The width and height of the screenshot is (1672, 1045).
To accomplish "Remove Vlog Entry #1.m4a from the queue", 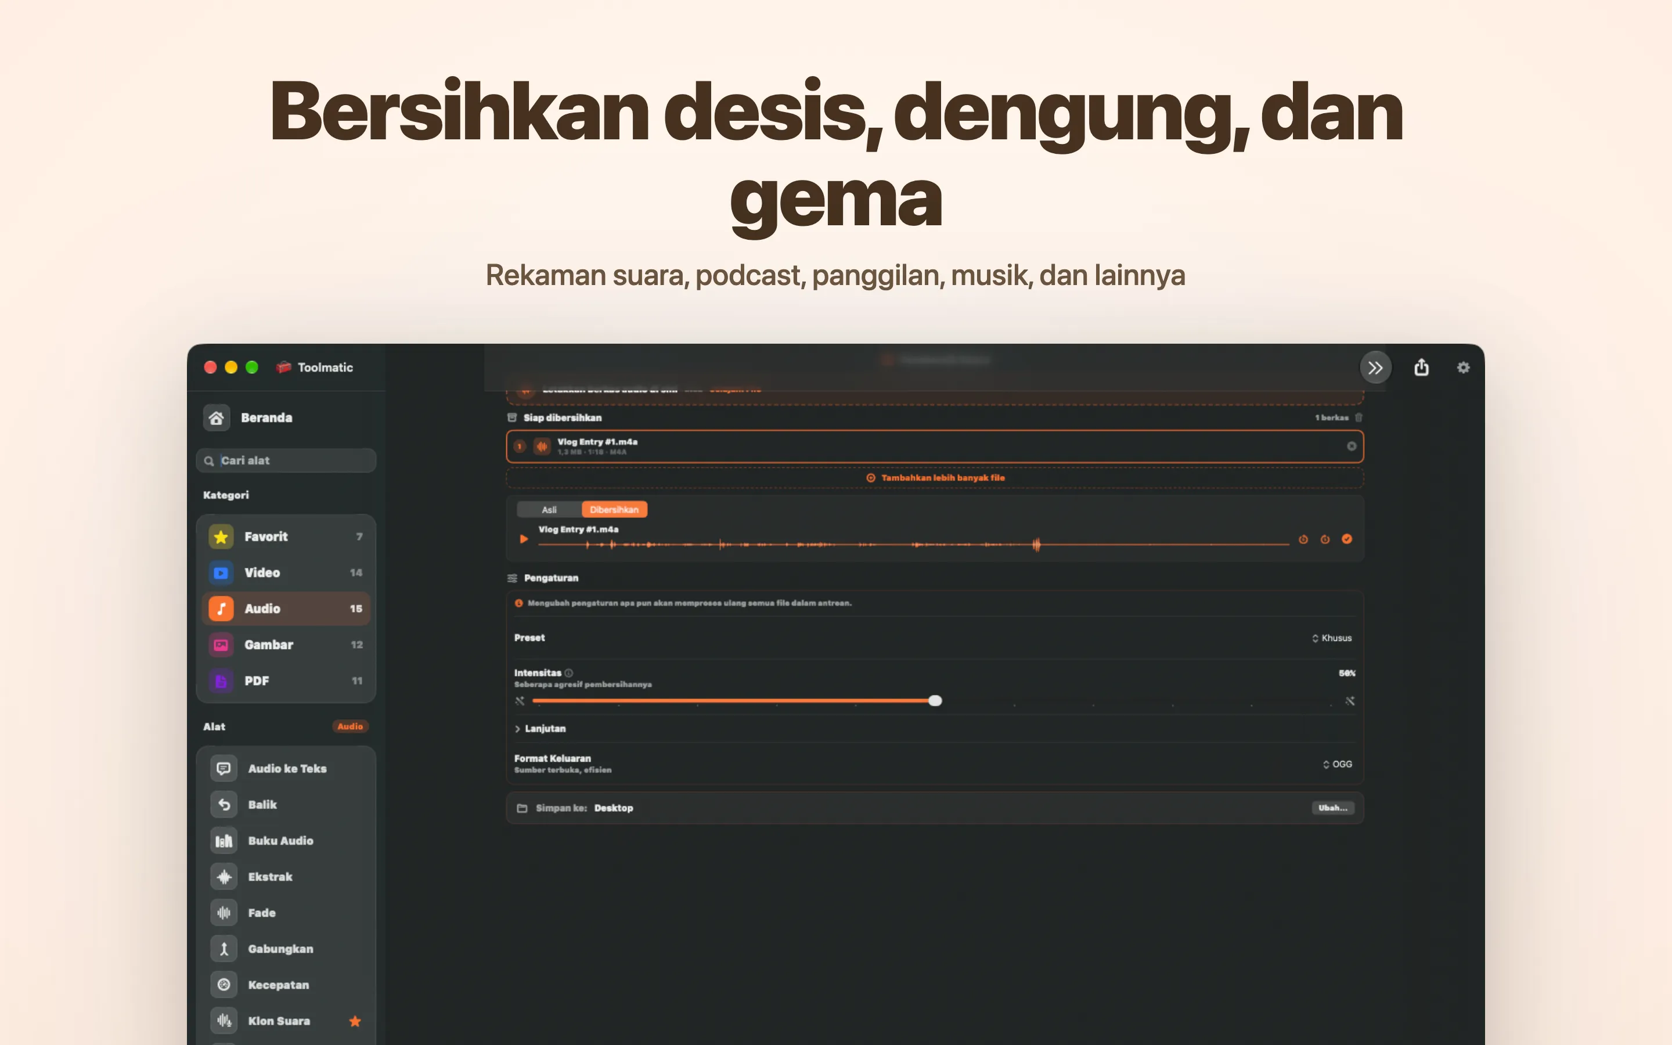I will tap(1352, 446).
